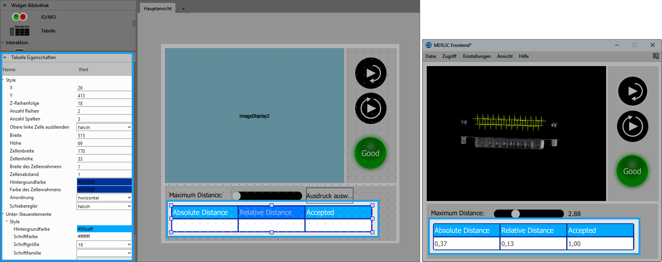Click green Good indicator in MERLIC Frontend
Viewport: 662px width, 262px height.
click(632, 171)
